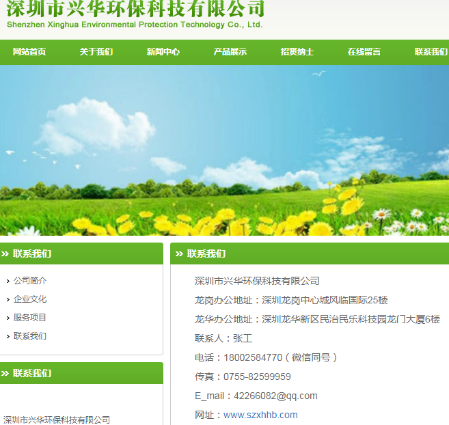Image resolution: width=449 pixels, height=425 pixels.
Task: Click the 深圳市兴华环保科技有限公司 logo title
Action: pyautogui.click(x=135, y=8)
